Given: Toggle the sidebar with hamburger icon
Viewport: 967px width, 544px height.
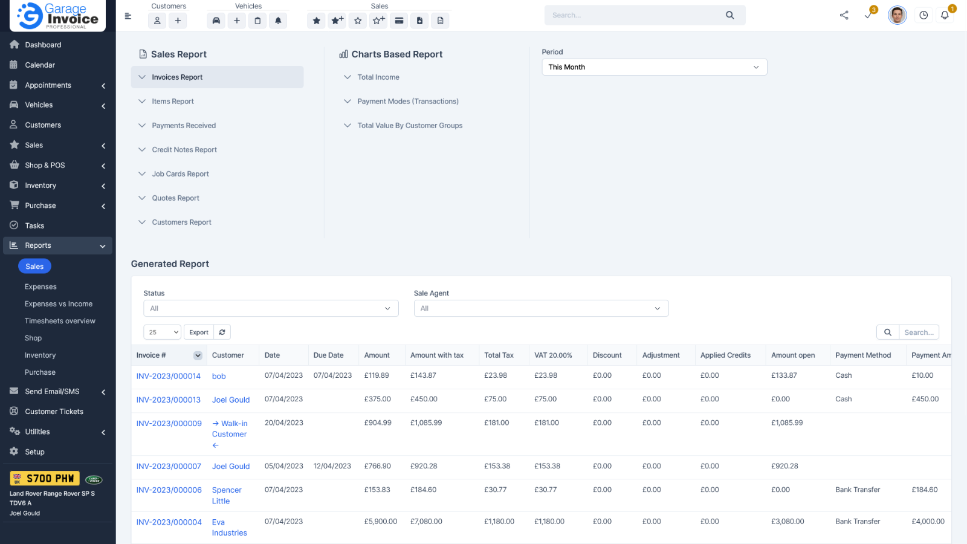Looking at the screenshot, I should tap(128, 16).
